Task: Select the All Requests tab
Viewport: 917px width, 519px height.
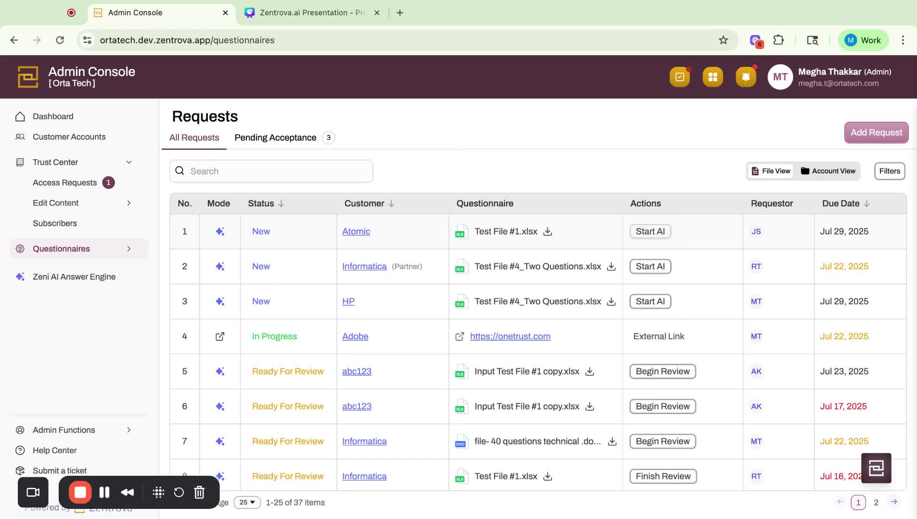Action: (x=194, y=138)
